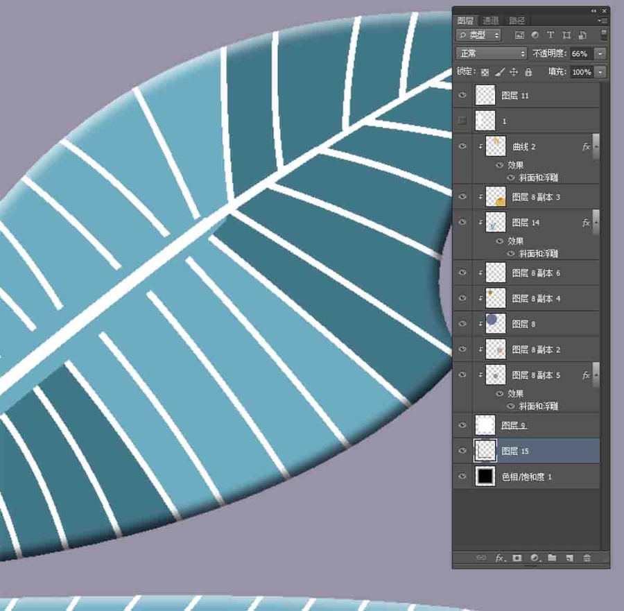
Task: Select the layer named 图层 8
Action: point(523,324)
